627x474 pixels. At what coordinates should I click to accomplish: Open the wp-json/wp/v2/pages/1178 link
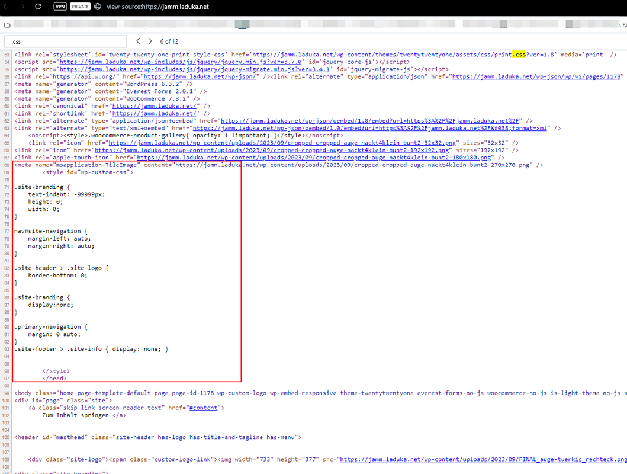click(536, 77)
